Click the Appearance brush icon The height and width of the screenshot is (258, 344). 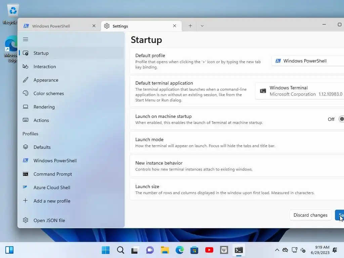pos(26,80)
